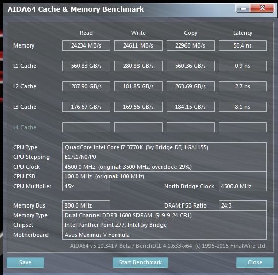The height and width of the screenshot is (275, 278).
Task: Click CPU Stepping value E1/L1/N0/P0
Action: [165, 157]
